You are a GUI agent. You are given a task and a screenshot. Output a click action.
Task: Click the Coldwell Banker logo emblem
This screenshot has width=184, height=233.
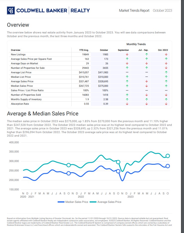click(x=11, y=10)
